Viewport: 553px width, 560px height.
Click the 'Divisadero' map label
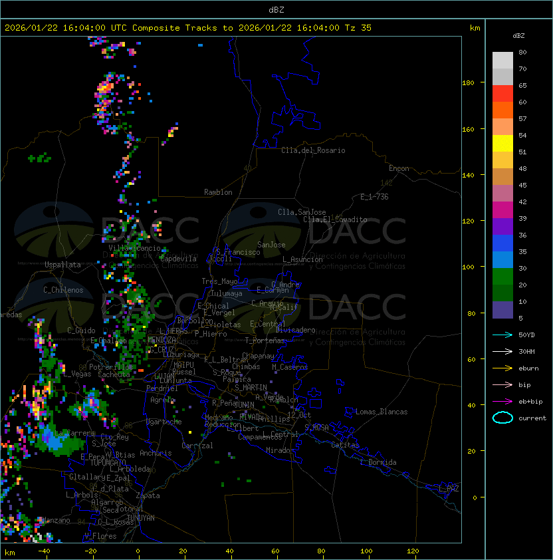point(295,330)
